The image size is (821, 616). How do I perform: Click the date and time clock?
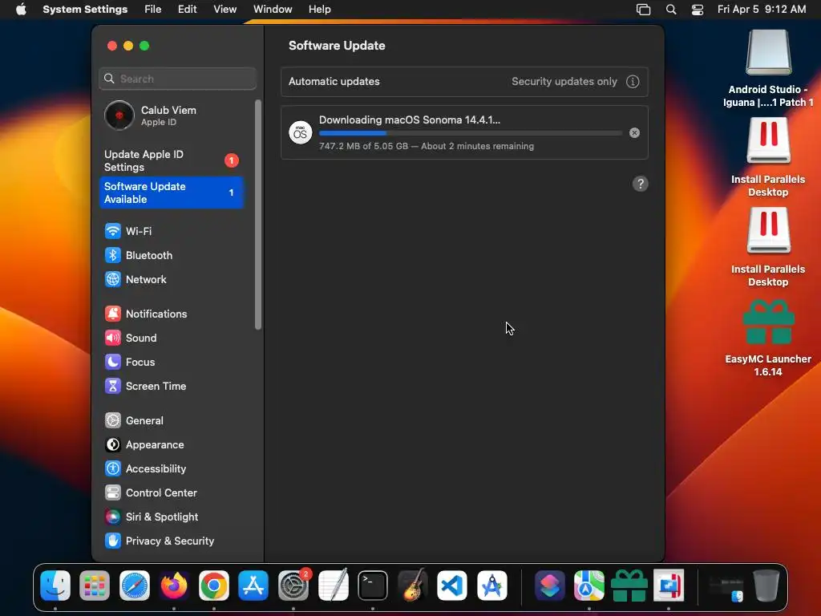[x=762, y=10]
